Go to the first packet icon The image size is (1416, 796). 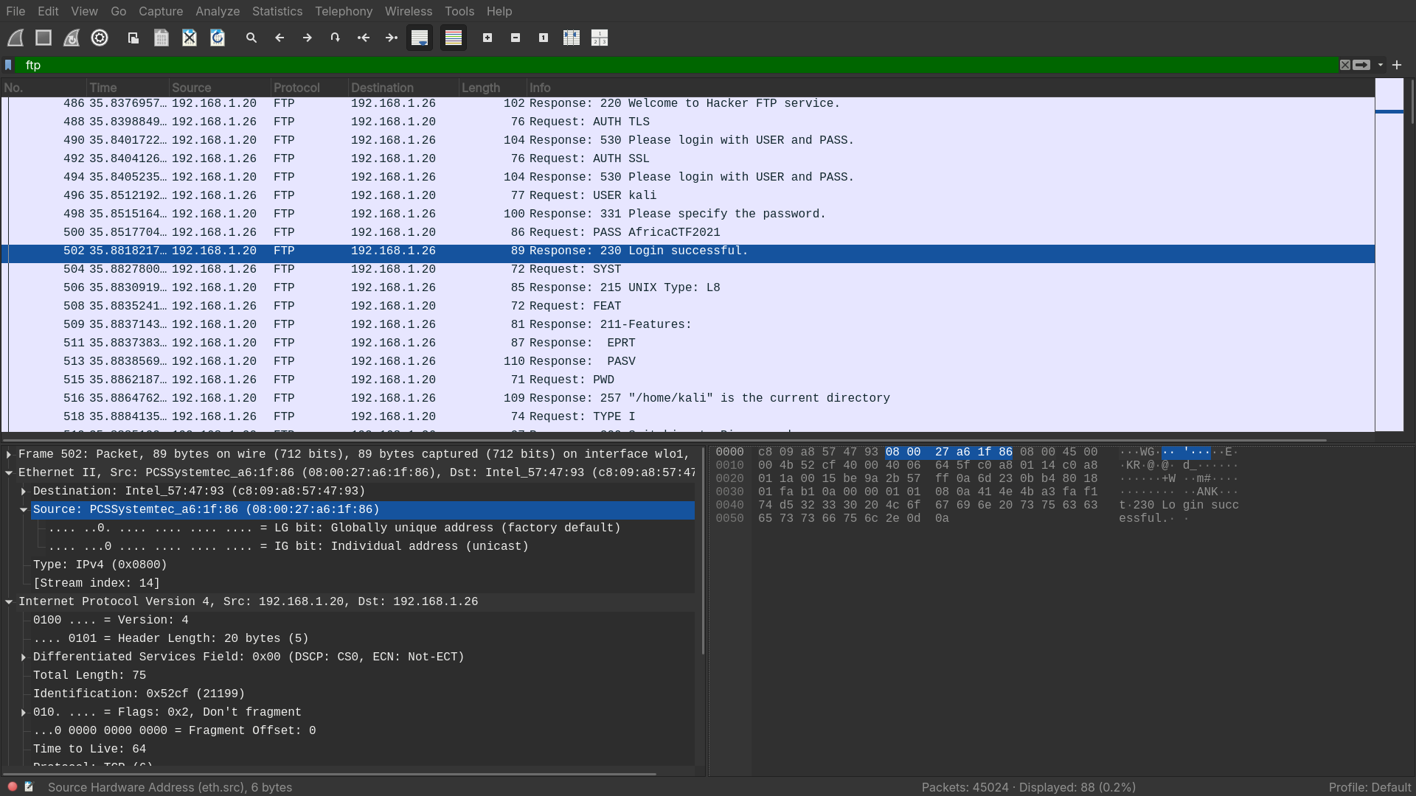pos(364,38)
